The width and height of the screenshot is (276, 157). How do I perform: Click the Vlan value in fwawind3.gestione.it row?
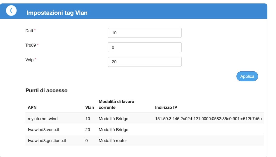[x=87, y=140]
